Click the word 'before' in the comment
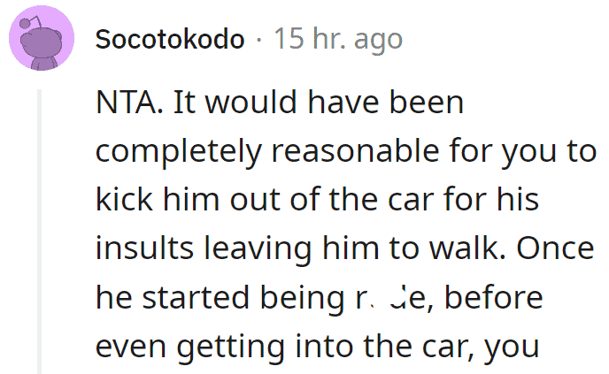609x374 pixels. [x=493, y=298]
